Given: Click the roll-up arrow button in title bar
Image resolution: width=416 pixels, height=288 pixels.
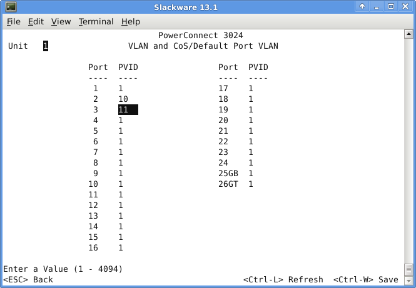Looking at the screenshot, I should tap(363, 7).
